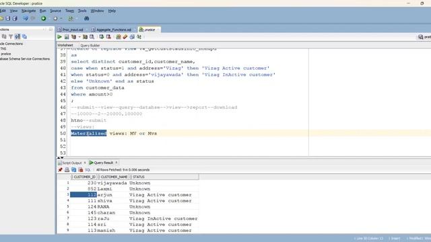Select Database Schema Service Connections node

click(x=25, y=58)
